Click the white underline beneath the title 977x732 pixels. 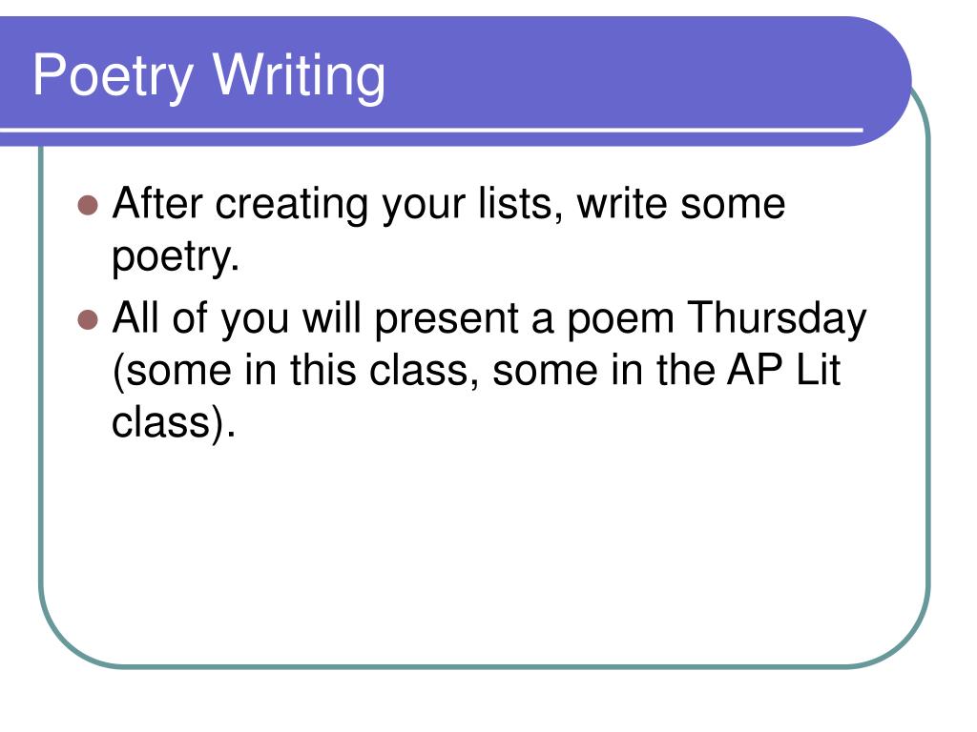pyautogui.click(x=431, y=130)
